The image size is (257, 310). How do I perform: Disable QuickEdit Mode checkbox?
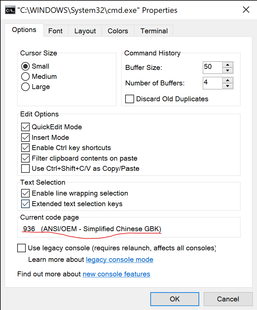(25, 127)
